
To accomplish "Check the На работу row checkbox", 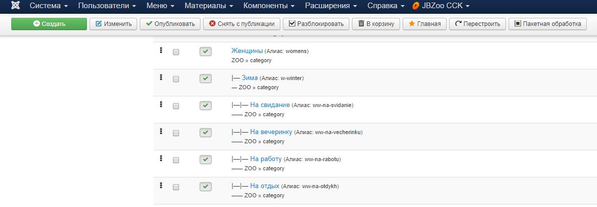I will coord(176,160).
